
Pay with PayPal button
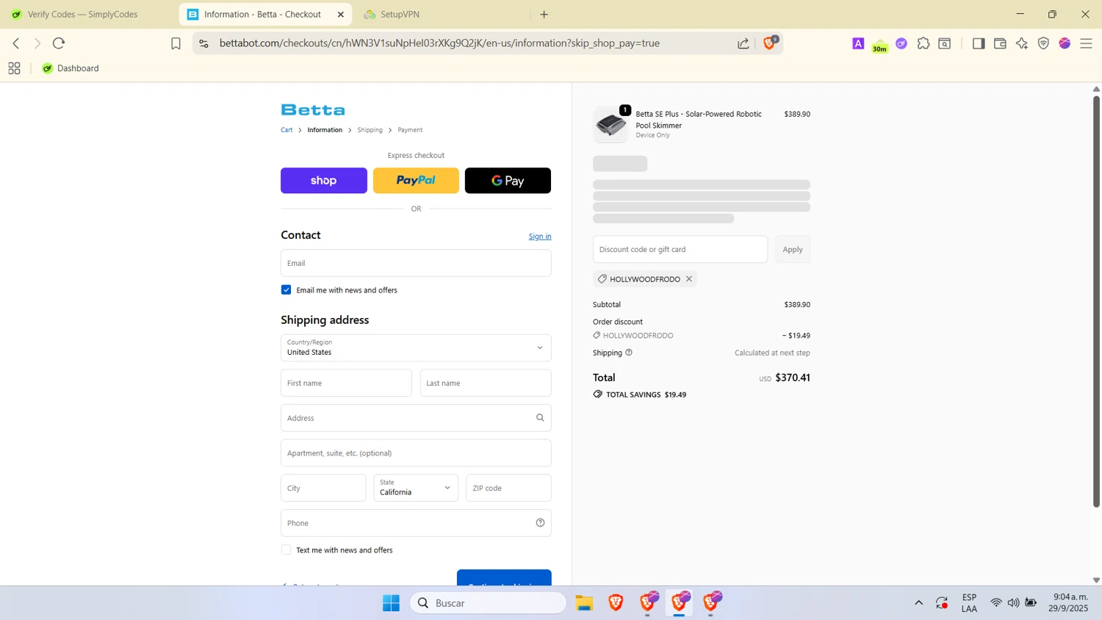click(416, 181)
